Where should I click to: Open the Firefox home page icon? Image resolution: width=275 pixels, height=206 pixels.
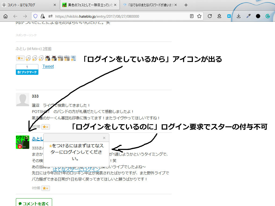click(x=6, y=16)
